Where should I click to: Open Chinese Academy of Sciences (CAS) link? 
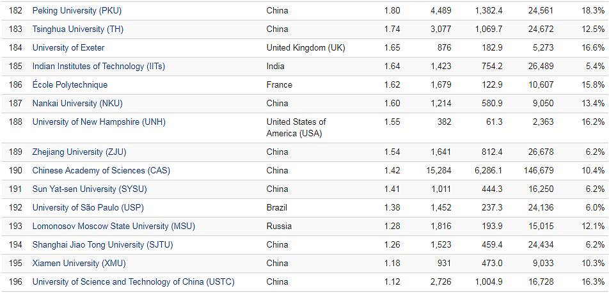coord(101,170)
